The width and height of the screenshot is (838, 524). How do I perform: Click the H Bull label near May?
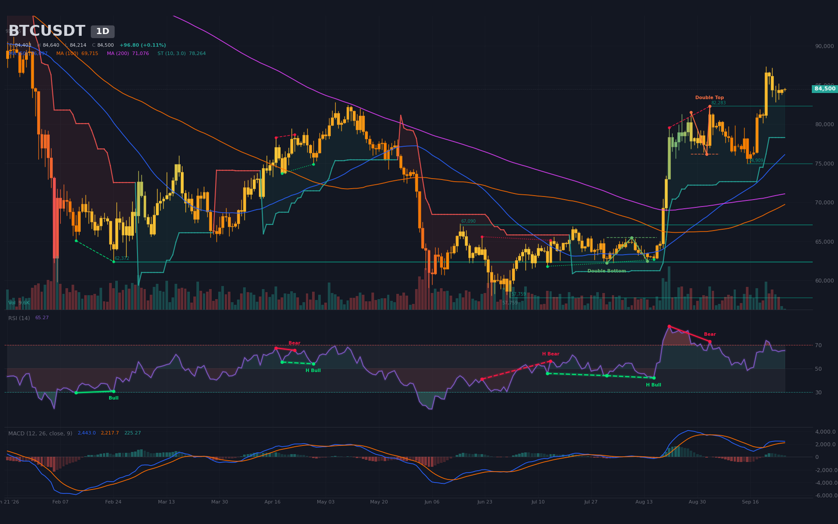313,370
